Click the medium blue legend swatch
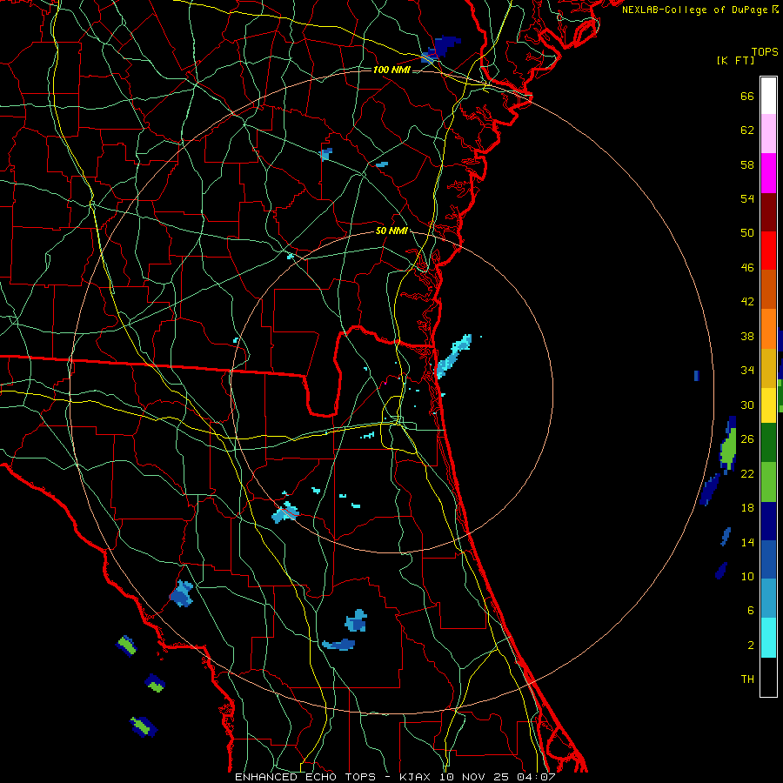Viewport: 783px width, 783px height. [x=768, y=559]
